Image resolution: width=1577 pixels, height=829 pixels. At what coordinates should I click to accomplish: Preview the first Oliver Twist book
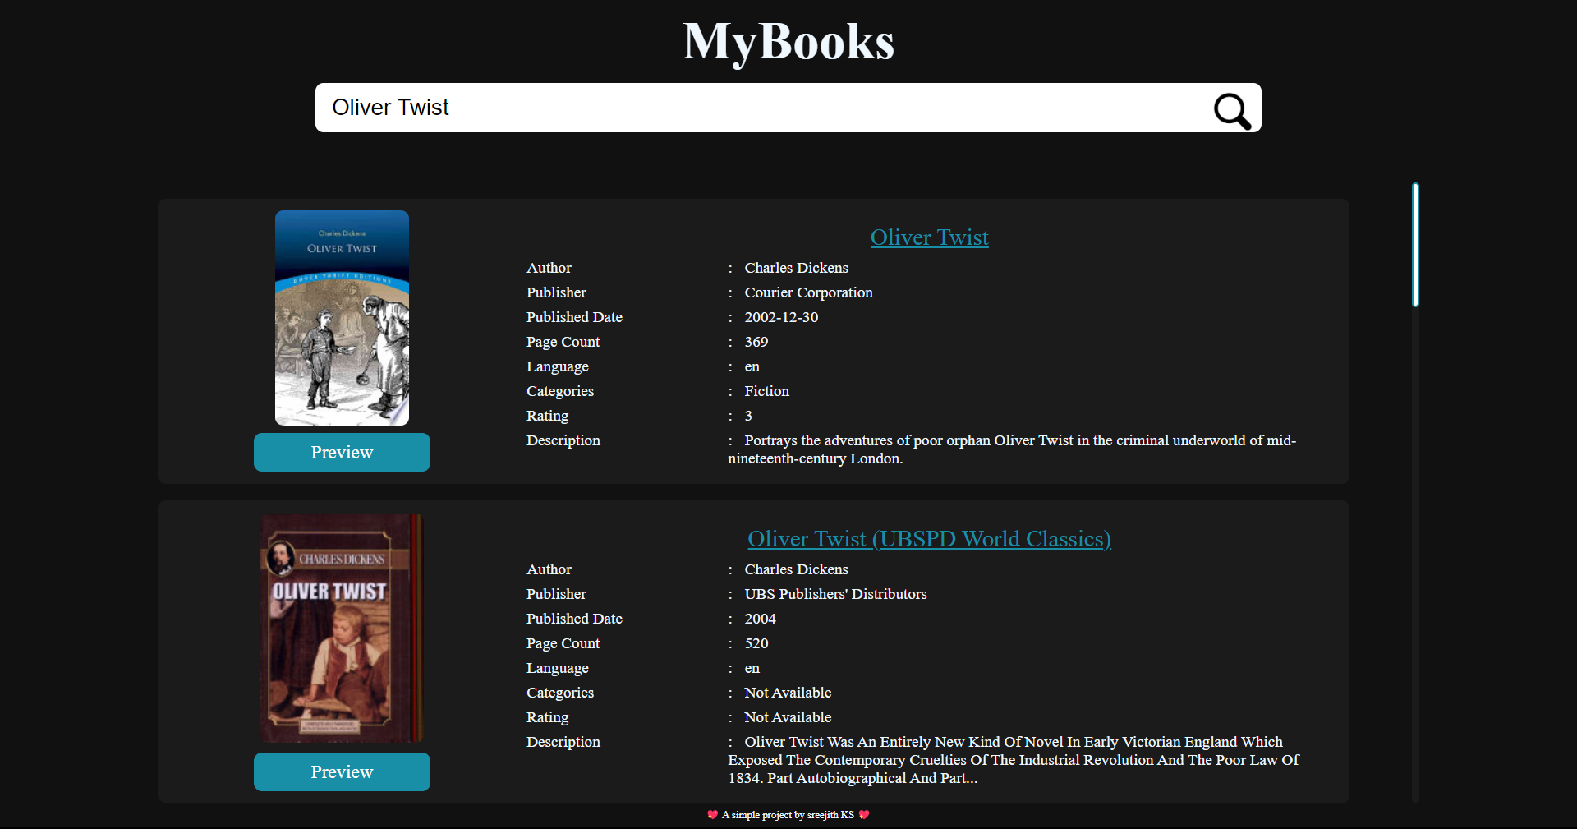coord(341,452)
